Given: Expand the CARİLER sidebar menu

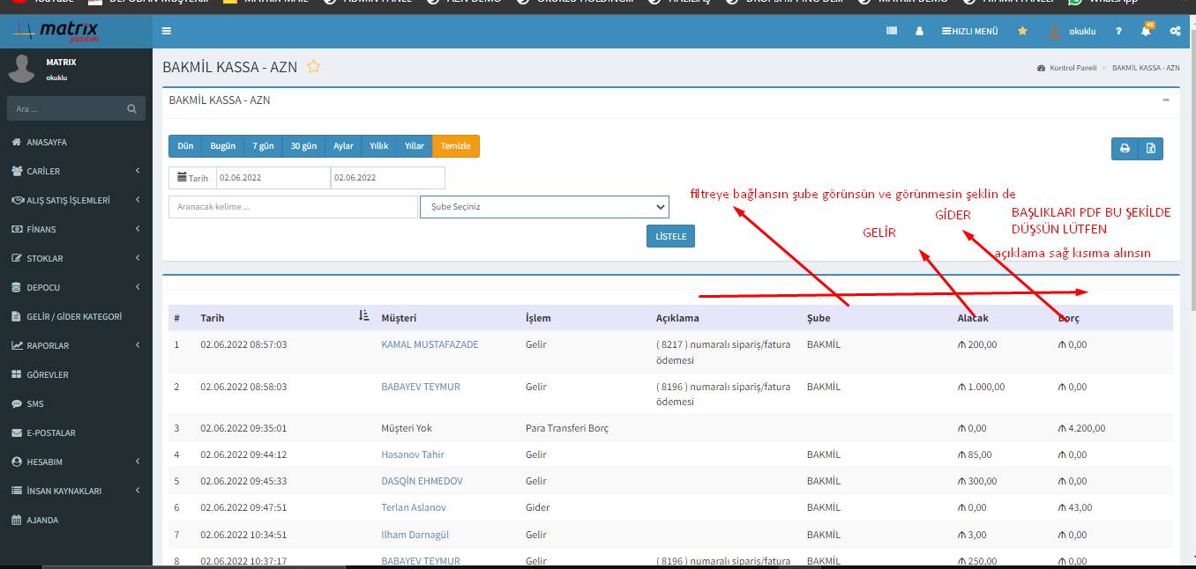Looking at the screenshot, I should (76, 171).
